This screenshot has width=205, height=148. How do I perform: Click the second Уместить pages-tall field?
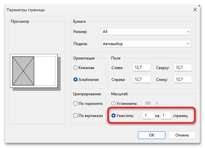166,115
